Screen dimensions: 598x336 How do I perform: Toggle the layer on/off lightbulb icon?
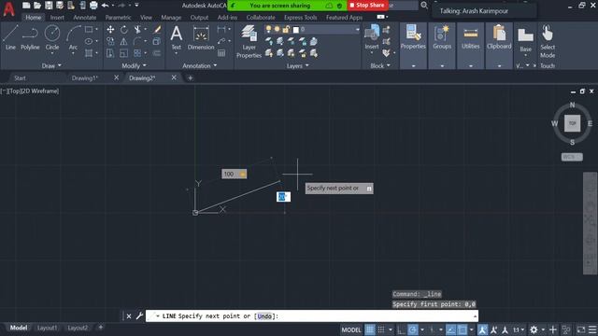(268, 29)
